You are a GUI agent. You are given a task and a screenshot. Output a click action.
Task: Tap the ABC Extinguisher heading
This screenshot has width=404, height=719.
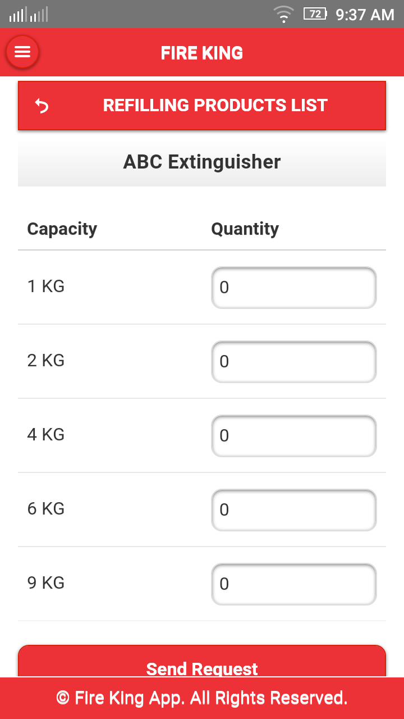pyautogui.click(x=202, y=162)
